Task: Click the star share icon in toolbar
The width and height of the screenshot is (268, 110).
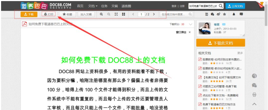Action: (224, 14)
